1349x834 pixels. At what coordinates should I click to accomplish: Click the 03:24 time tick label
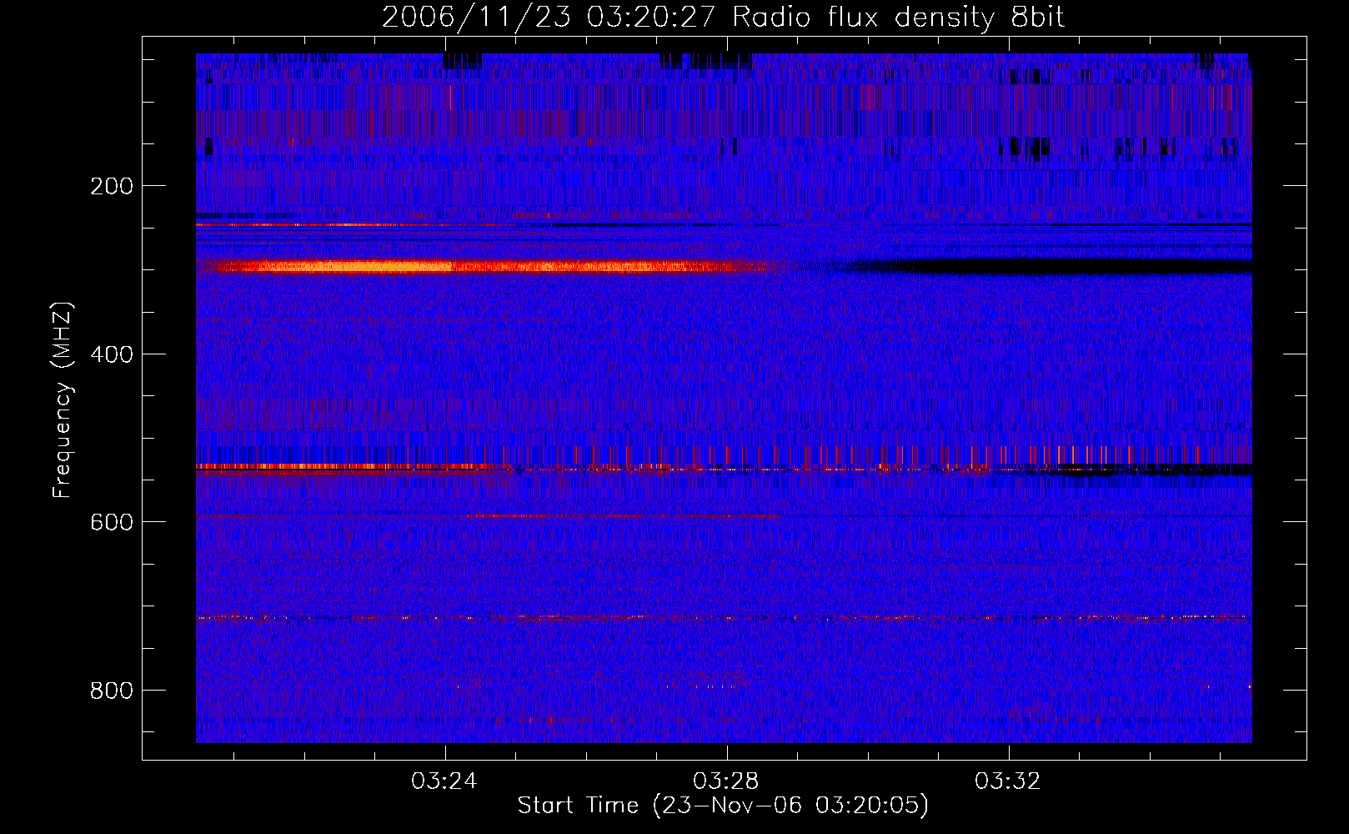(x=444, y=781)
